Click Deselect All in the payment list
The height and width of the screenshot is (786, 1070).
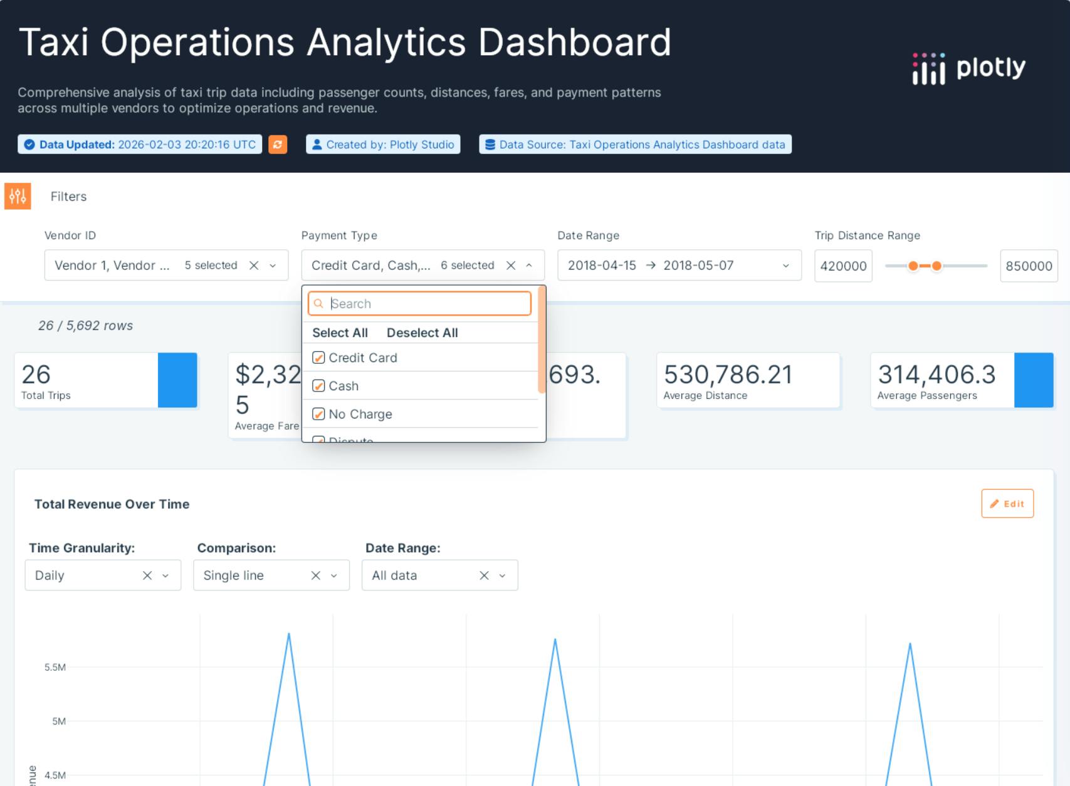coord(422,333)
